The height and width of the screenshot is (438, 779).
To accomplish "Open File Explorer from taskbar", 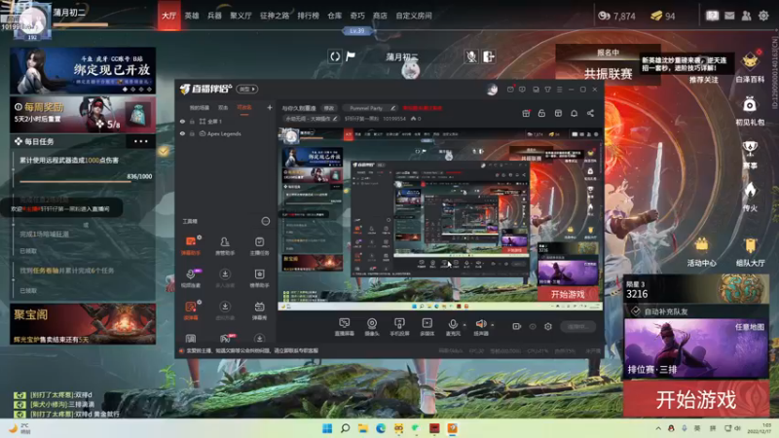I will pyautogui.click(x=362, y=428).
